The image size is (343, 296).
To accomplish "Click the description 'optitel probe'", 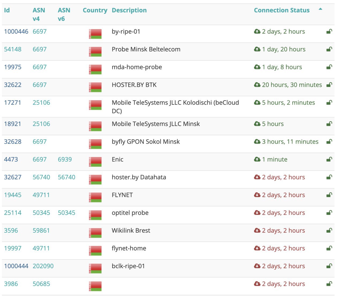I will point(130,213).
